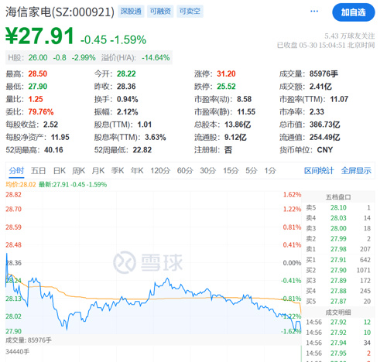The image size is (387, 362).
Task: Click the 换手 value 0.94%
Action: pyautogui.click(x=128, y=99)
